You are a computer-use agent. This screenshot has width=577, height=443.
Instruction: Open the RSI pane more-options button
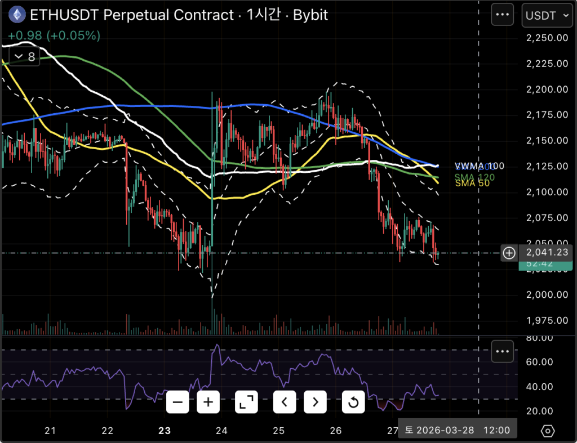[502, 352]
